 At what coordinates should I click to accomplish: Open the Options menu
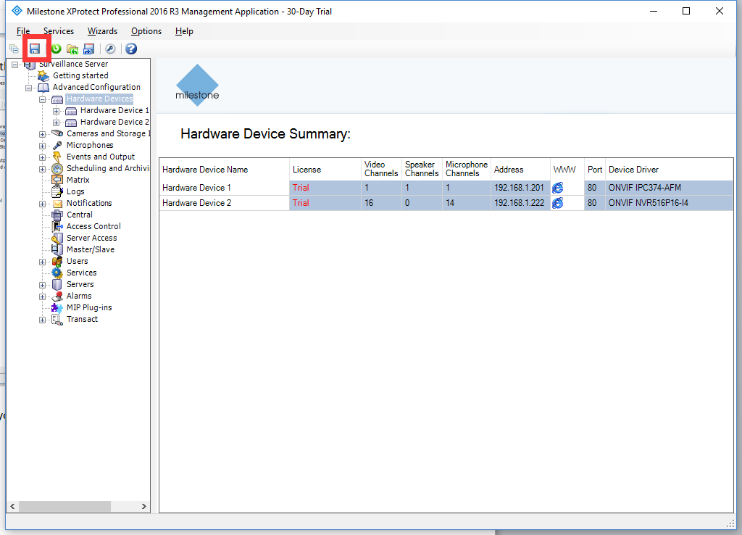point(146,31)
